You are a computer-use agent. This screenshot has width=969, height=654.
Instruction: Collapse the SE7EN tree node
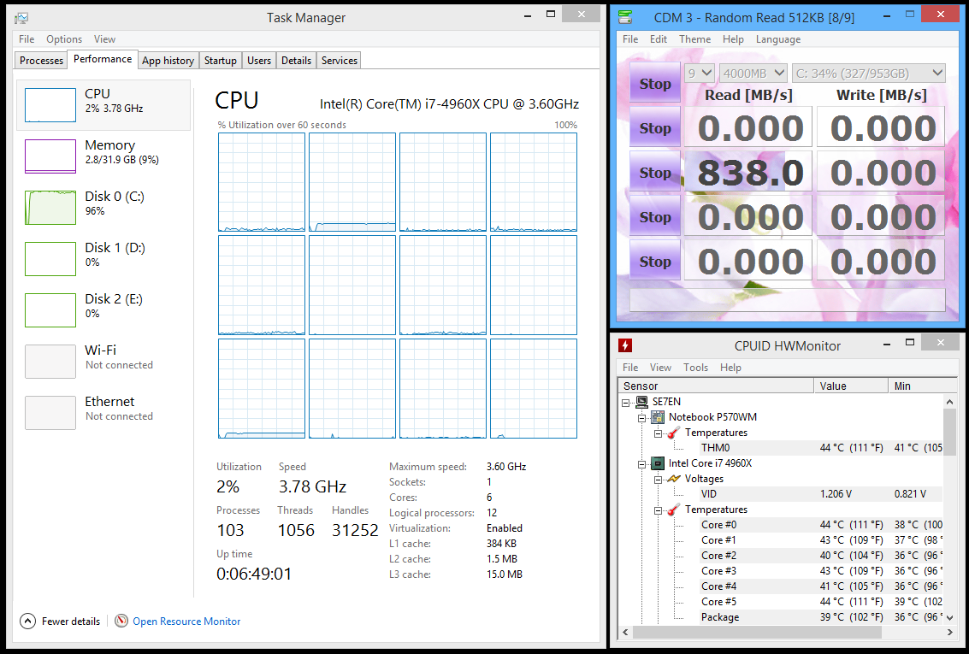pyautogui.click(x=626, y=403)
